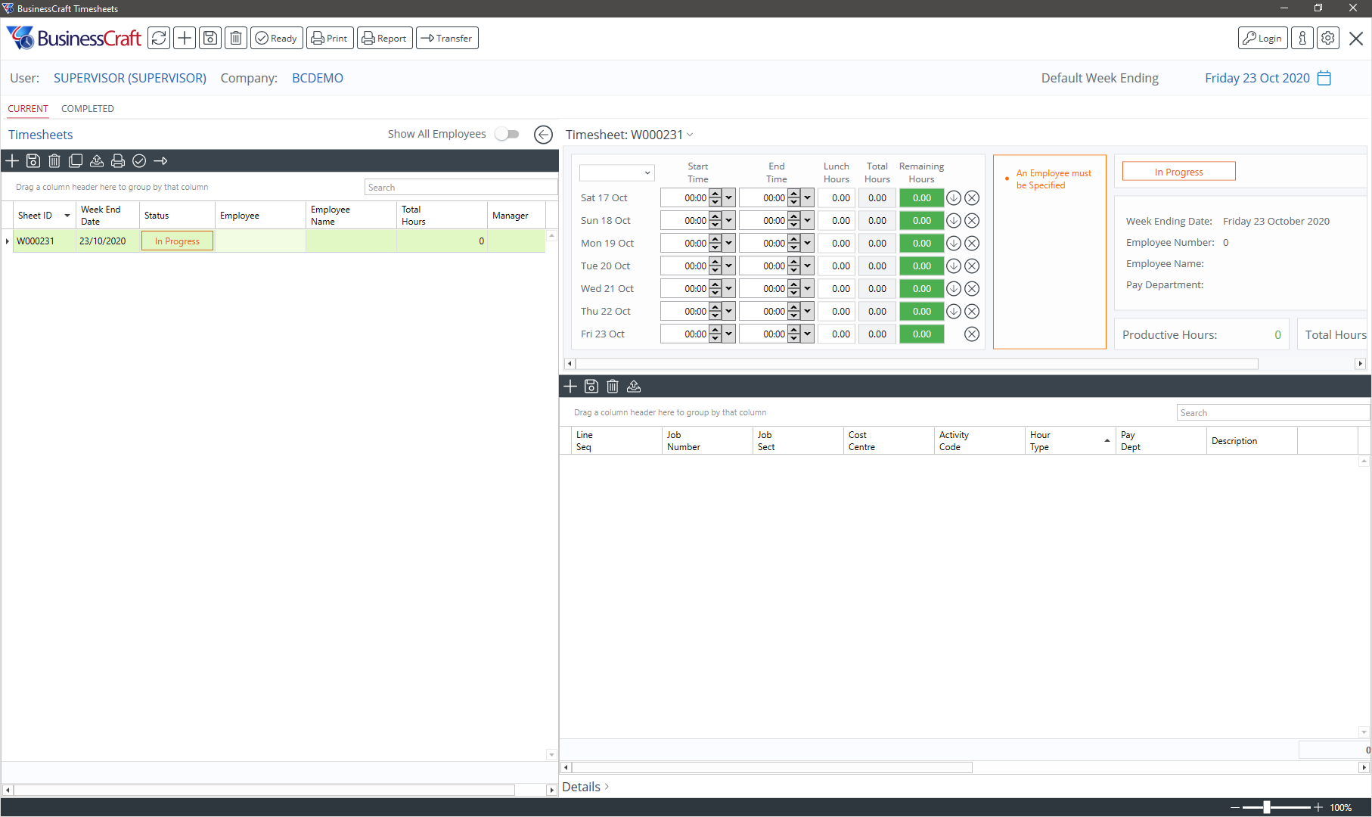The height and width of the screenshot is (817, 1372).
Task: Delete timesheet via Timesheets grid trash icon
Action: [54, 160]
